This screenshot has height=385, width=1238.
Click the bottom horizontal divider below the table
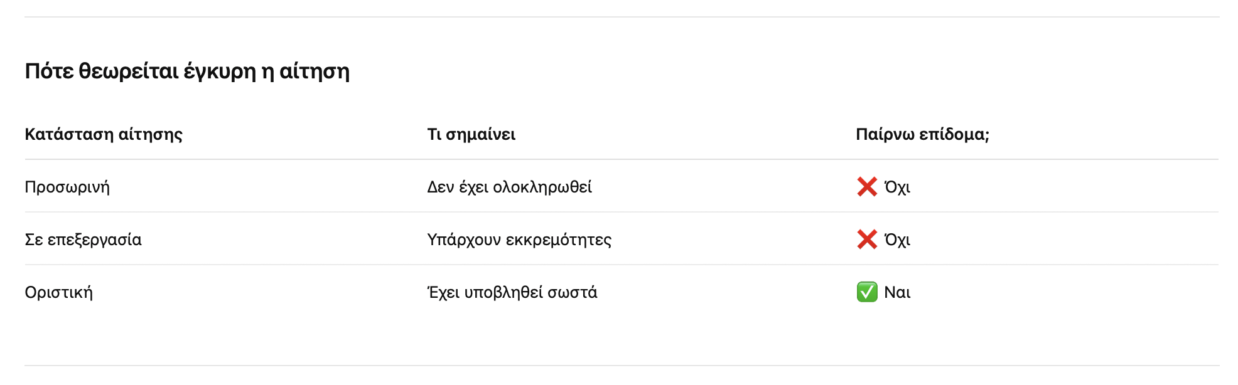tap(622, 366)
